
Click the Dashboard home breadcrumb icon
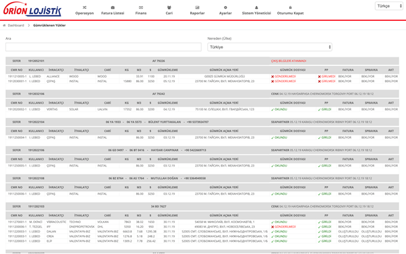(x=4, y=26)
